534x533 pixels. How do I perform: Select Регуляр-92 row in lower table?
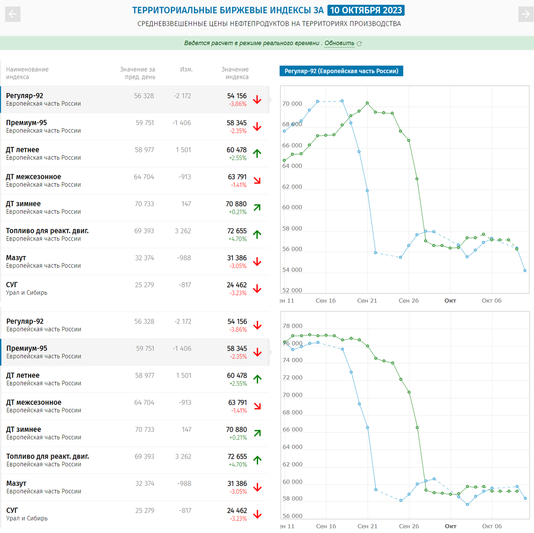coord(135,325)
